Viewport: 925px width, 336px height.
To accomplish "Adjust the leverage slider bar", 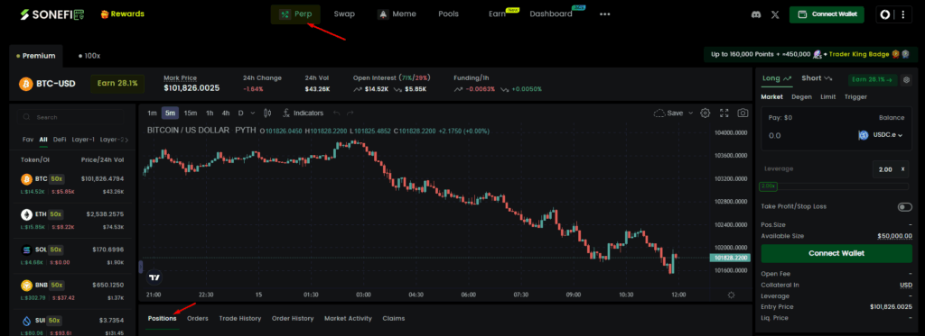I will pyautogui.click(x=835, y=186).
